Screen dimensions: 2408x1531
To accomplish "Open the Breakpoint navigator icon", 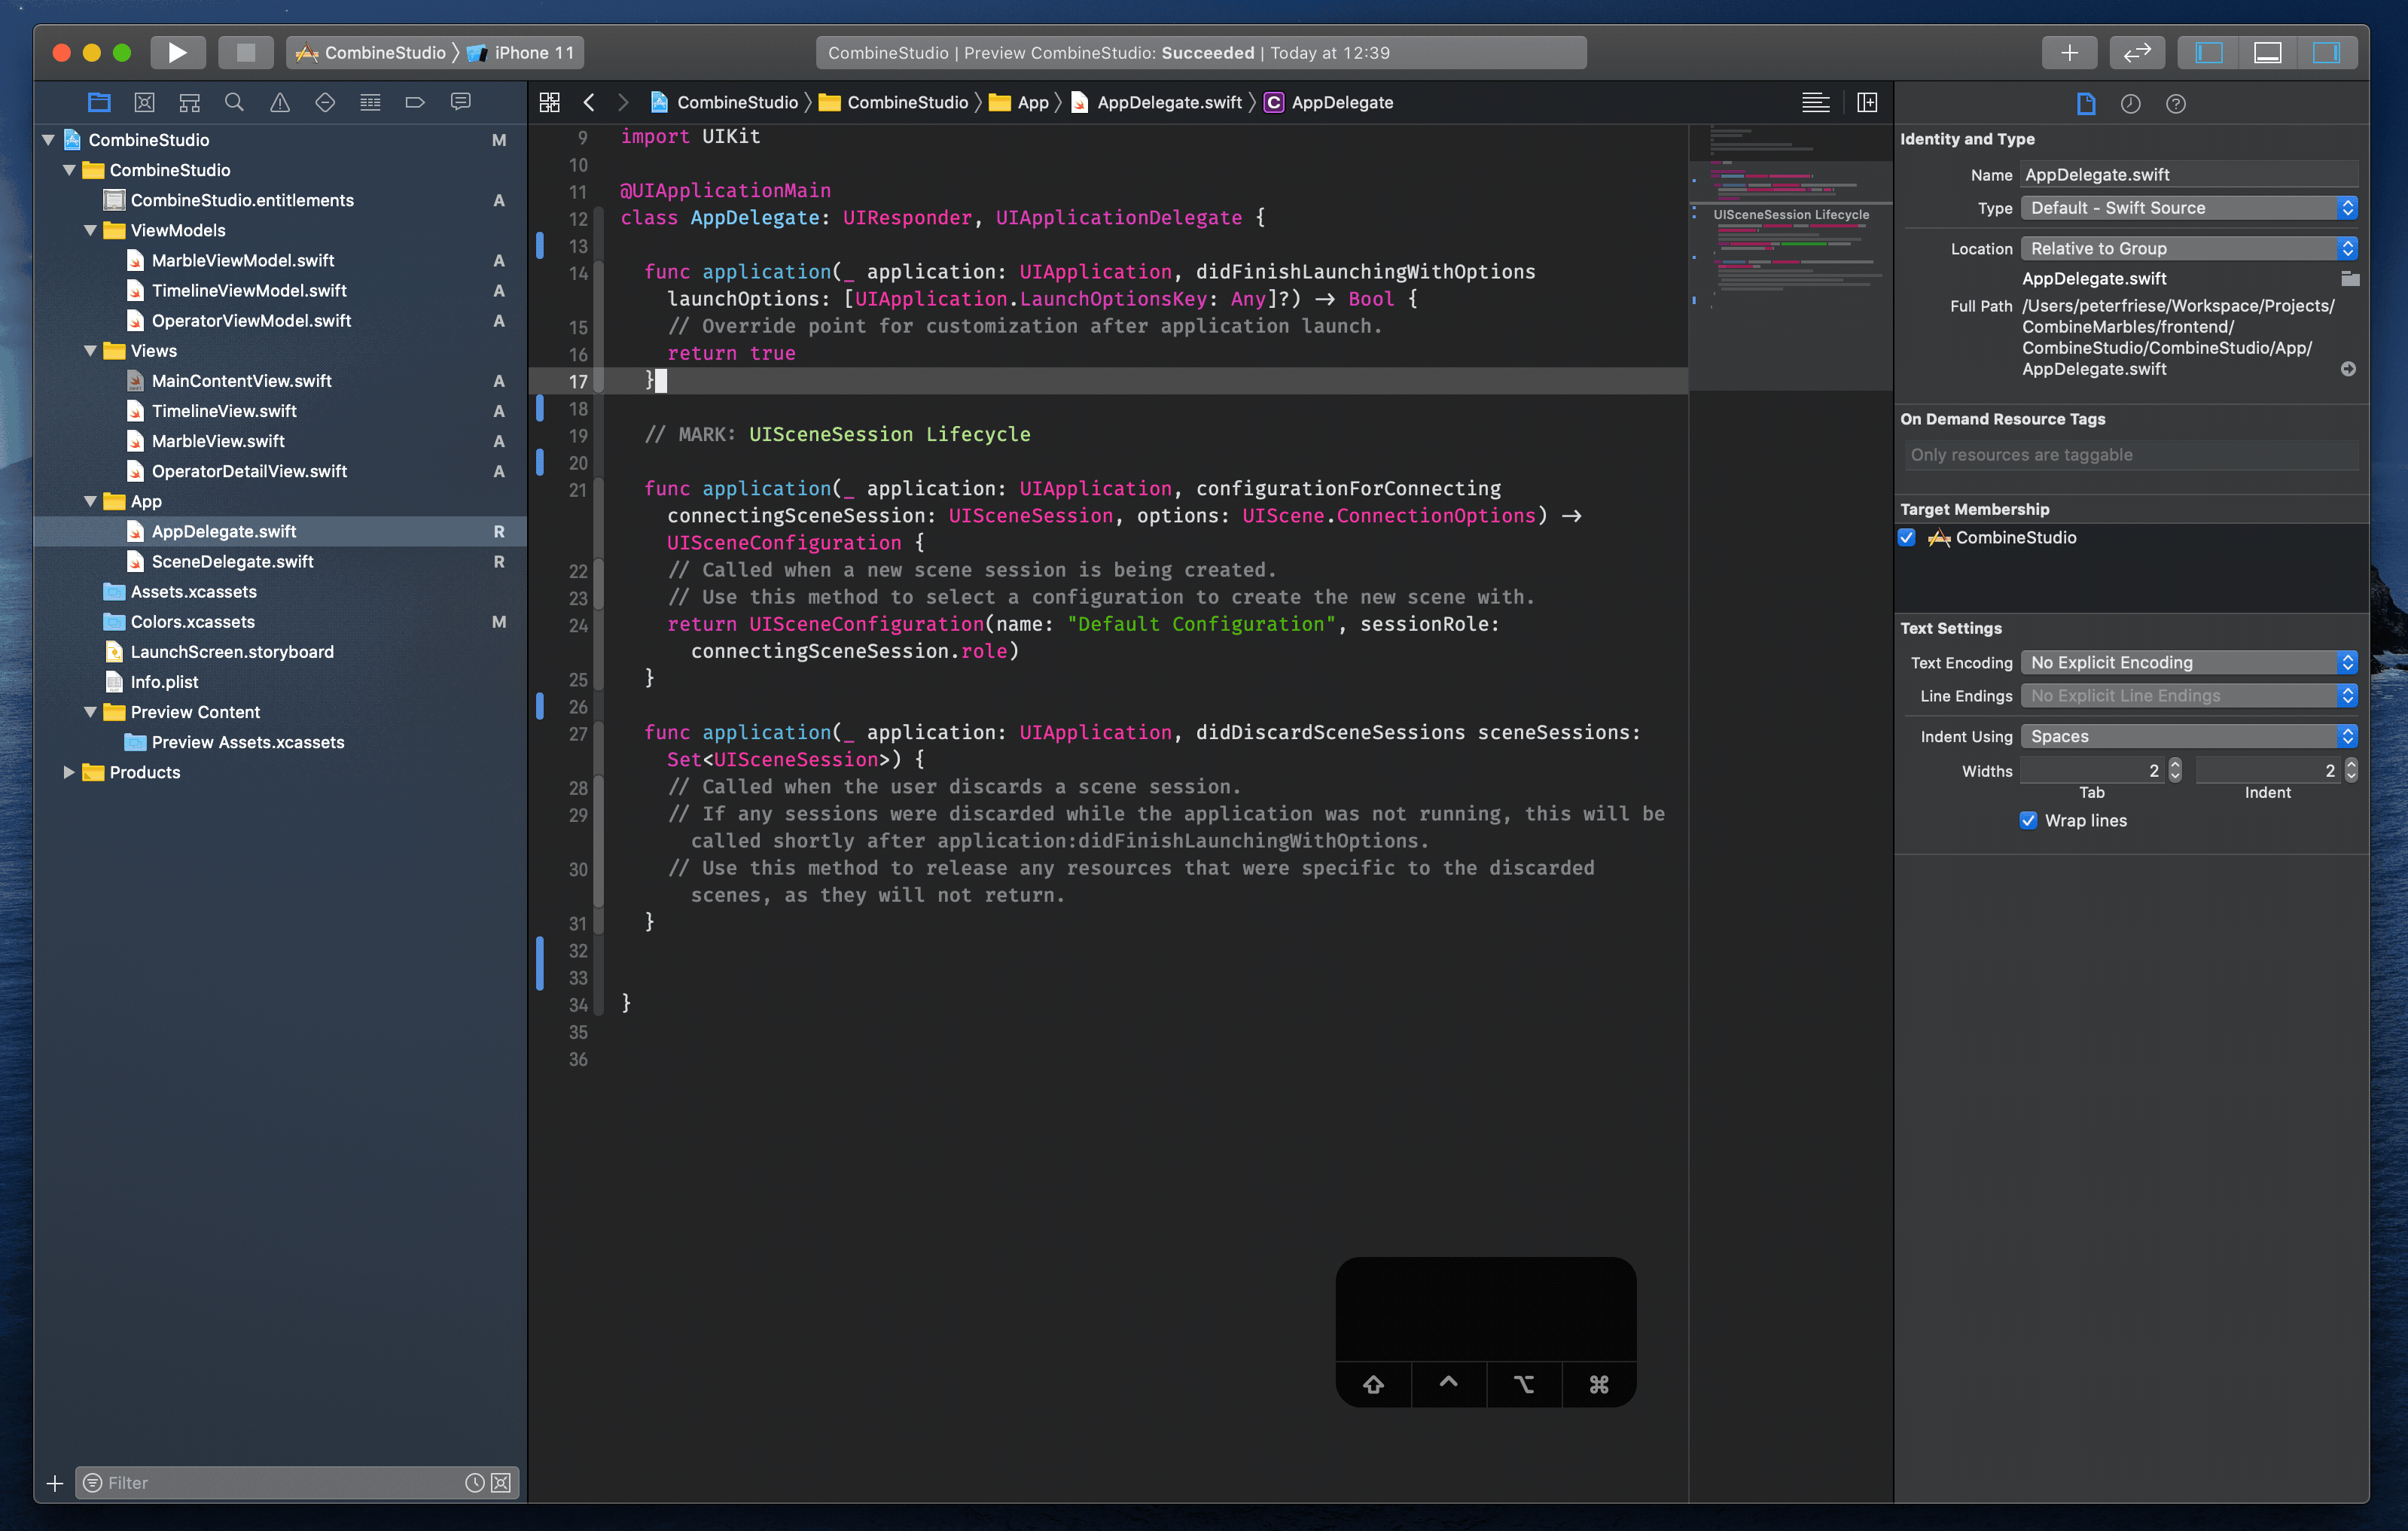I will (x=415, y=102).
